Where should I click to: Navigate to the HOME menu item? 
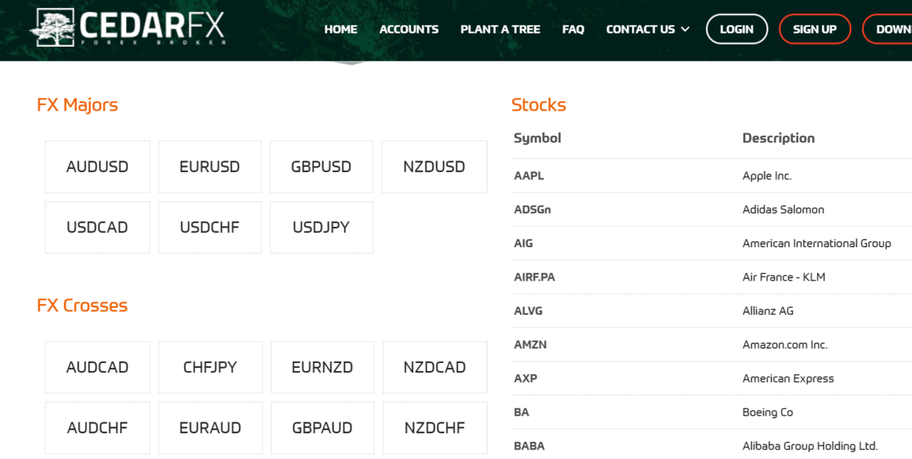(341, 29)
